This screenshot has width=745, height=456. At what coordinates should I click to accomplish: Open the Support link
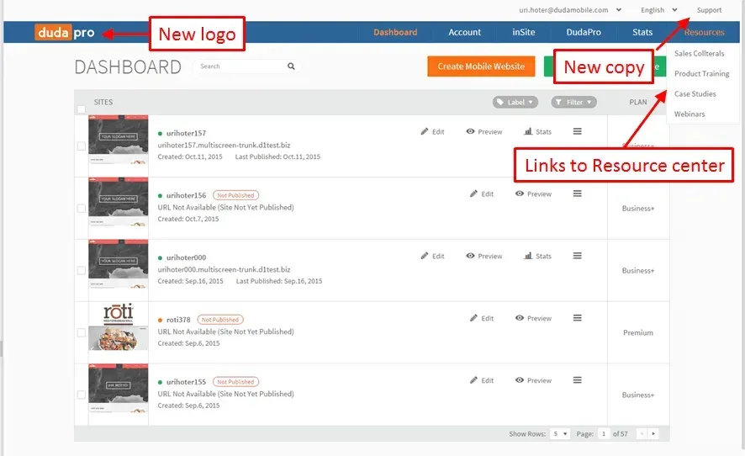709,10
